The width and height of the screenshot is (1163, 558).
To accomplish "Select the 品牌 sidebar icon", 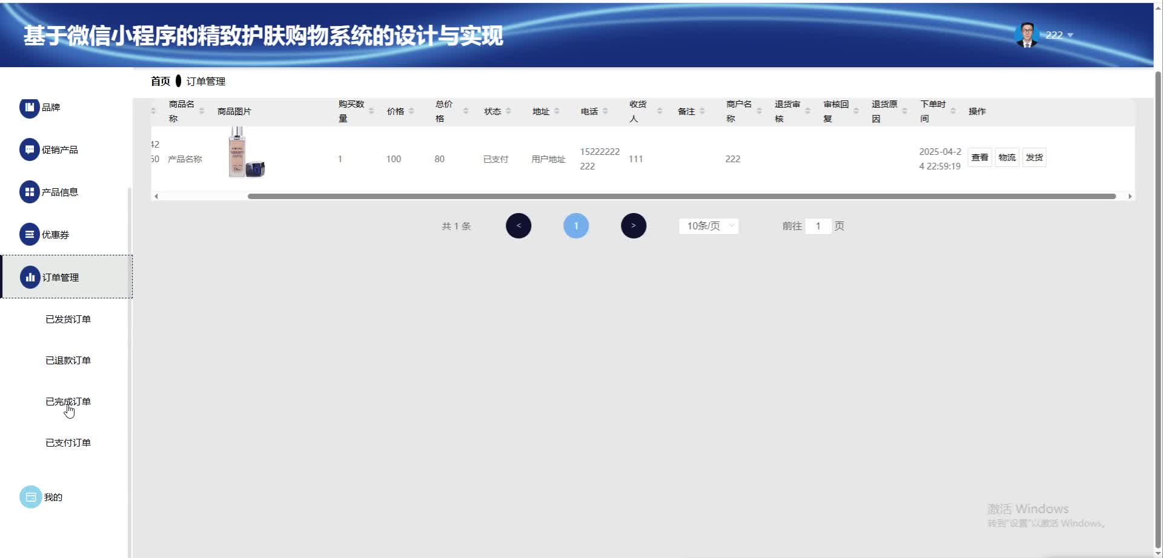I will 30,107.
